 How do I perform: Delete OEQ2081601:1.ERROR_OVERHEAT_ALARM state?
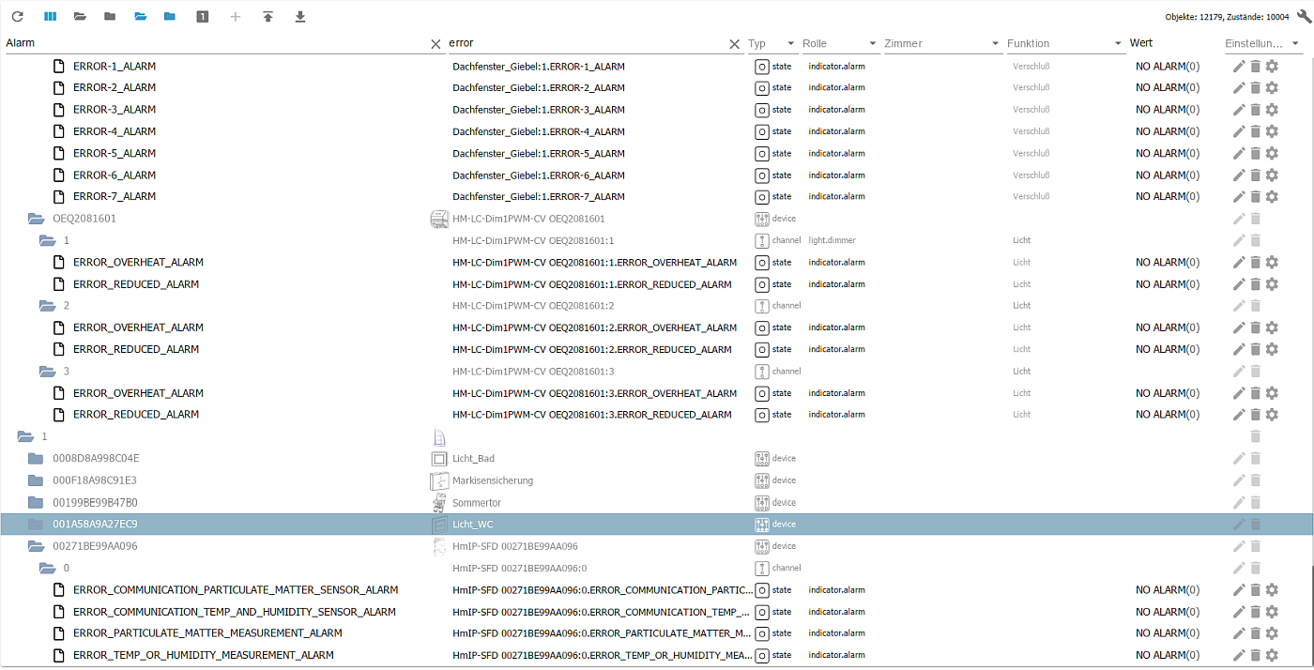coord(1256,262)
